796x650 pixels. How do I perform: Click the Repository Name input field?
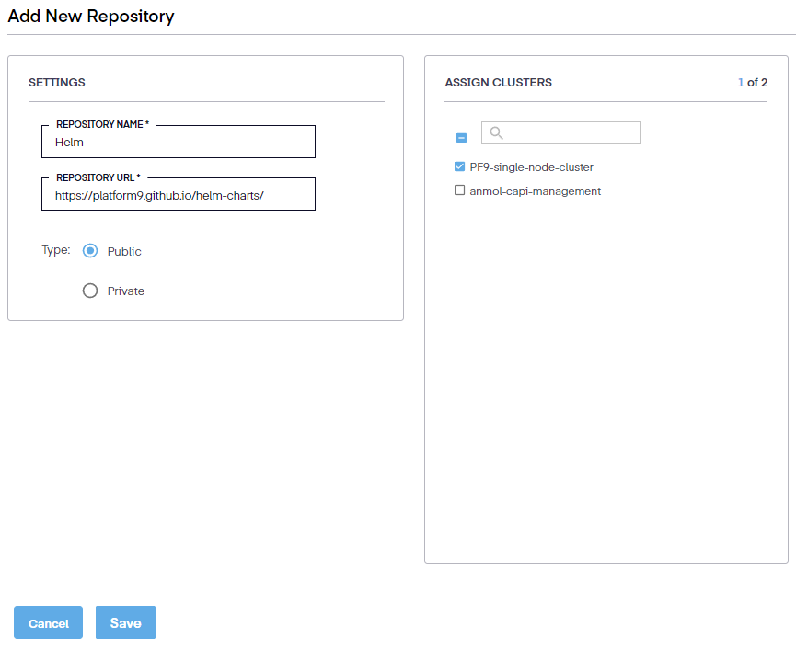point(179,143)
